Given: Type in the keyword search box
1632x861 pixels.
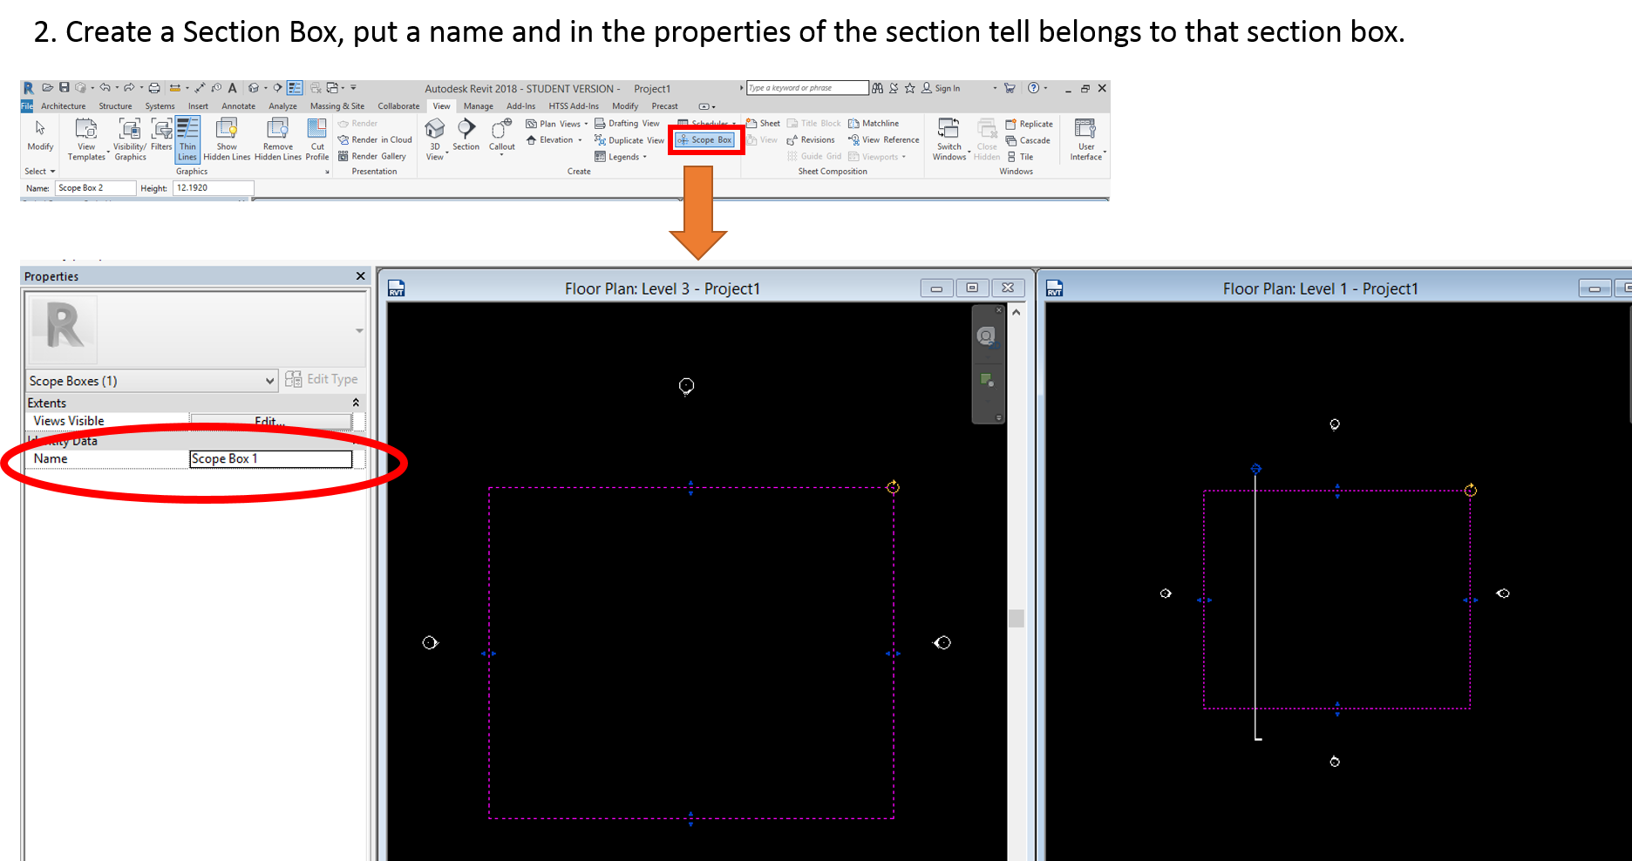Looking at the screenshot, I should click(x=805, y=87).
